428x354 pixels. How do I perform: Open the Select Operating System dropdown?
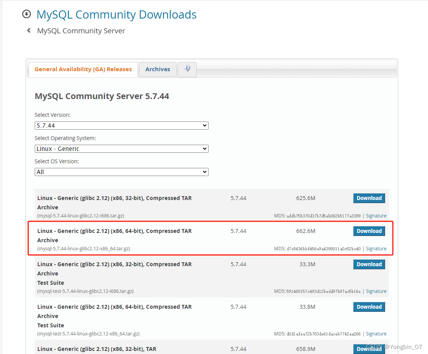pyautogui.click(x=121, y=149)
